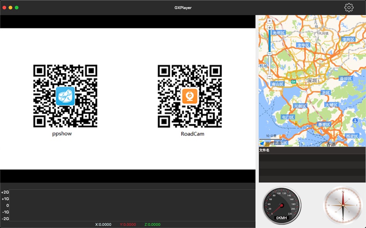Maximize GXPlayer with the green button
The image size is (366, 228).
pos(17,8)
